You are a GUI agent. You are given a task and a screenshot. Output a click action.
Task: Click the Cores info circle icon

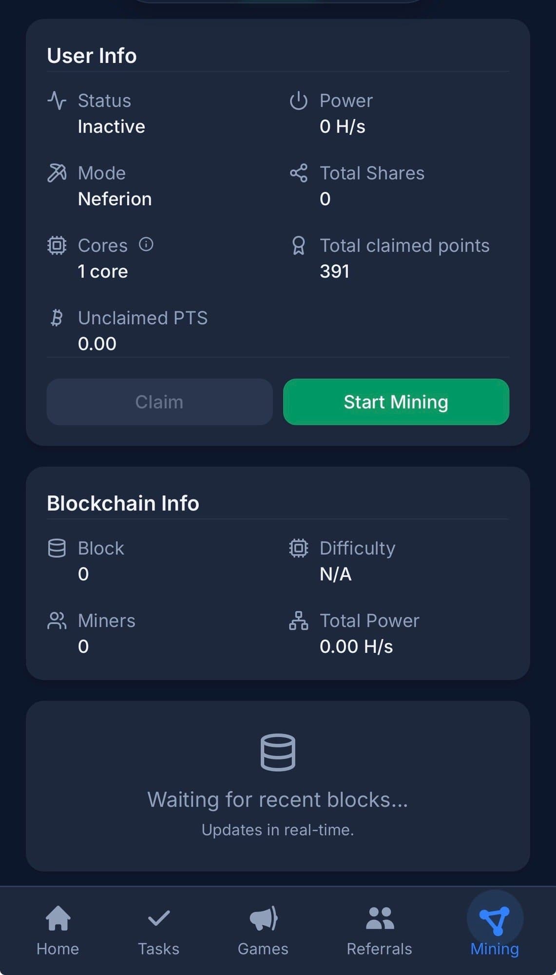[146, 244]
